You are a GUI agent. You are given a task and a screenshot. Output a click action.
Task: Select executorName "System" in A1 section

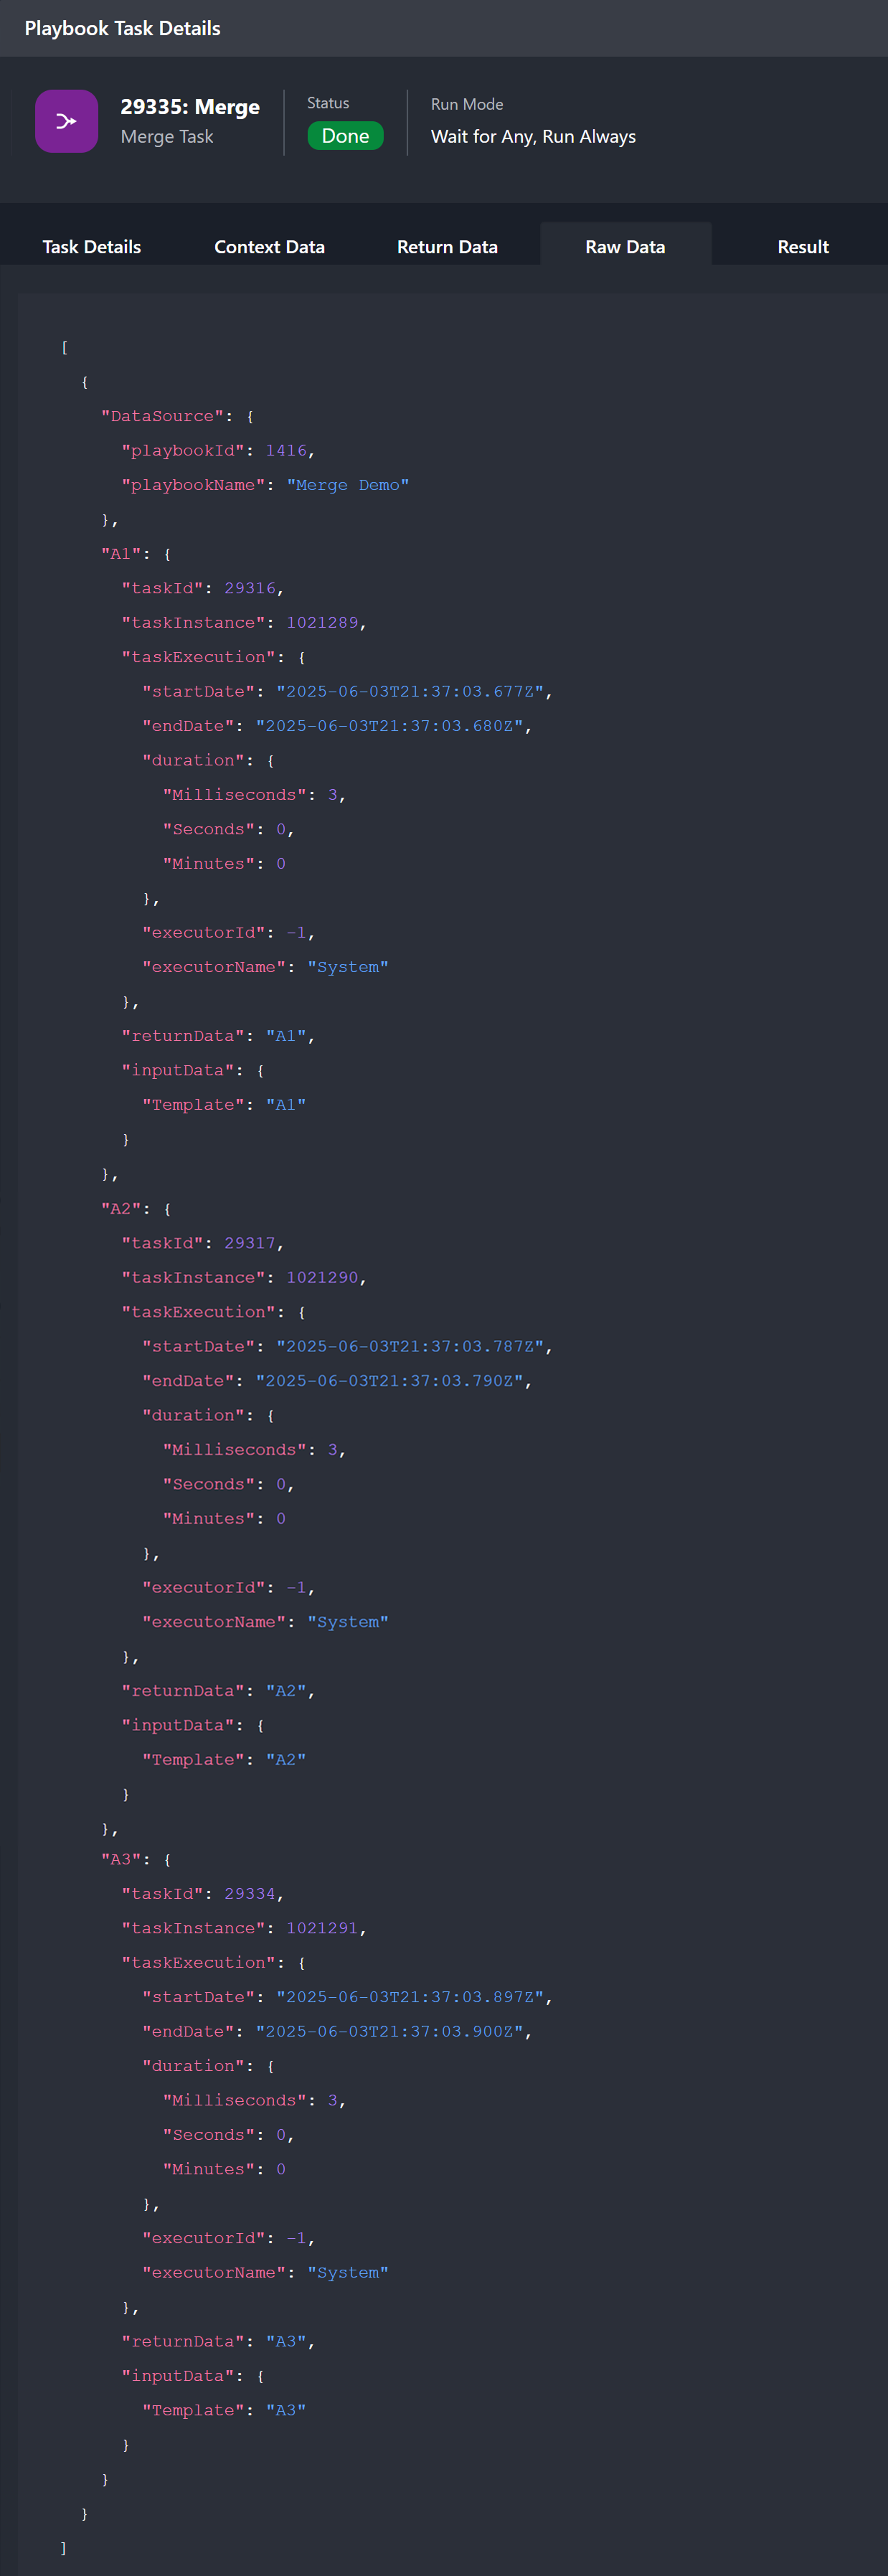[348, 966]
